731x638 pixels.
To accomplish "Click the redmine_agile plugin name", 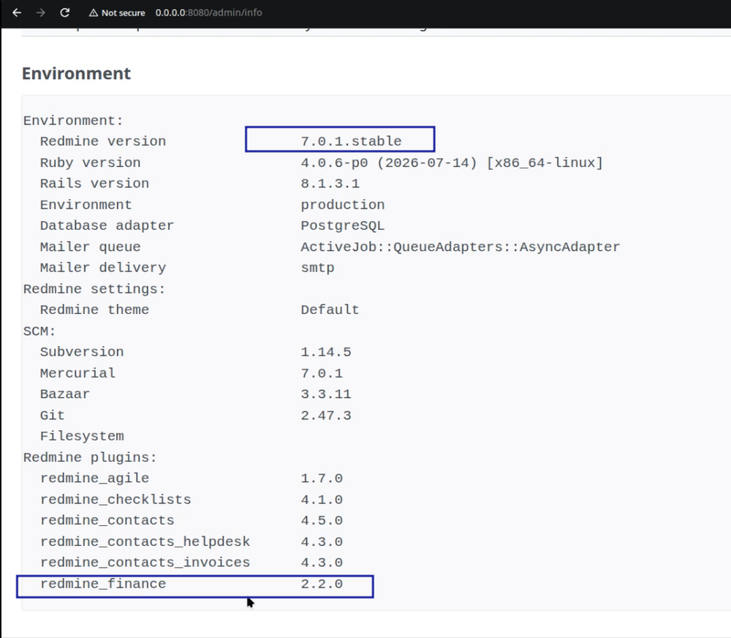I will click(94, 478).
